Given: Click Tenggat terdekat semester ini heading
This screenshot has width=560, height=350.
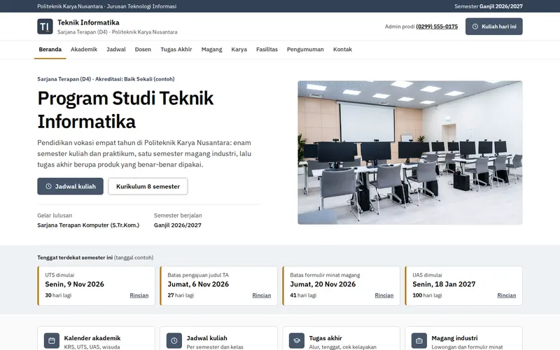Looking at the screenshot, I should pos(75,258).
